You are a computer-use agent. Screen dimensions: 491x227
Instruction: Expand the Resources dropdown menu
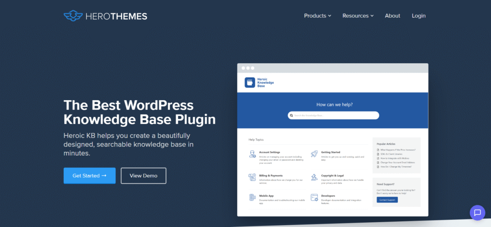358,16
